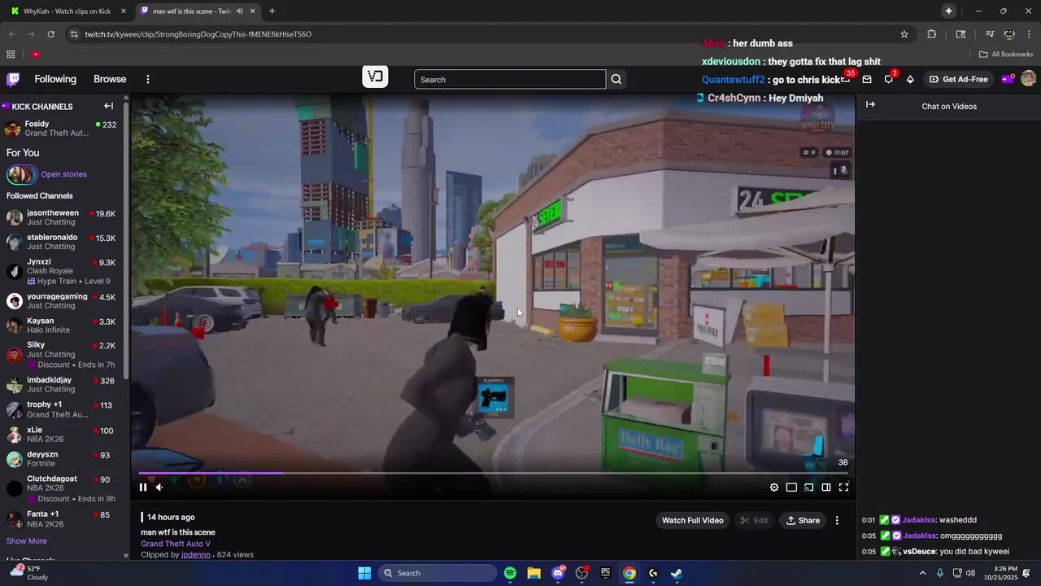Open the Kaysan Halo Infinite channel
The height and width of the screenshot is (586, 1041).
click(x=62, y=326)
